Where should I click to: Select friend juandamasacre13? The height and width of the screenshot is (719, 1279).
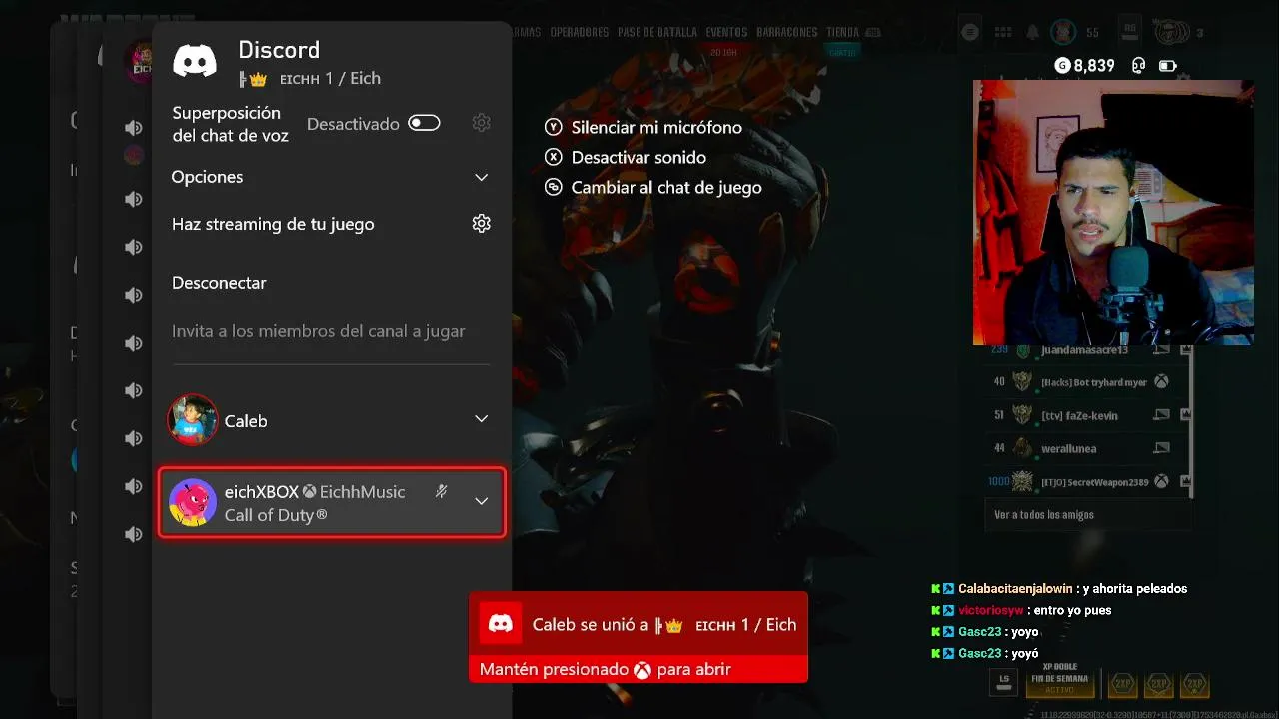(x=1084, y=350)
